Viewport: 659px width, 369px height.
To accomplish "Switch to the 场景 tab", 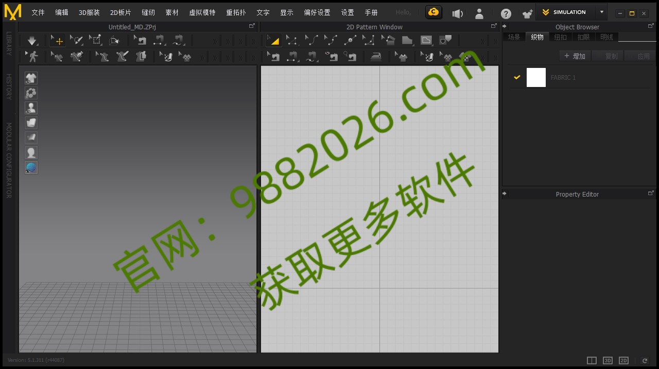I will [514, 37].
